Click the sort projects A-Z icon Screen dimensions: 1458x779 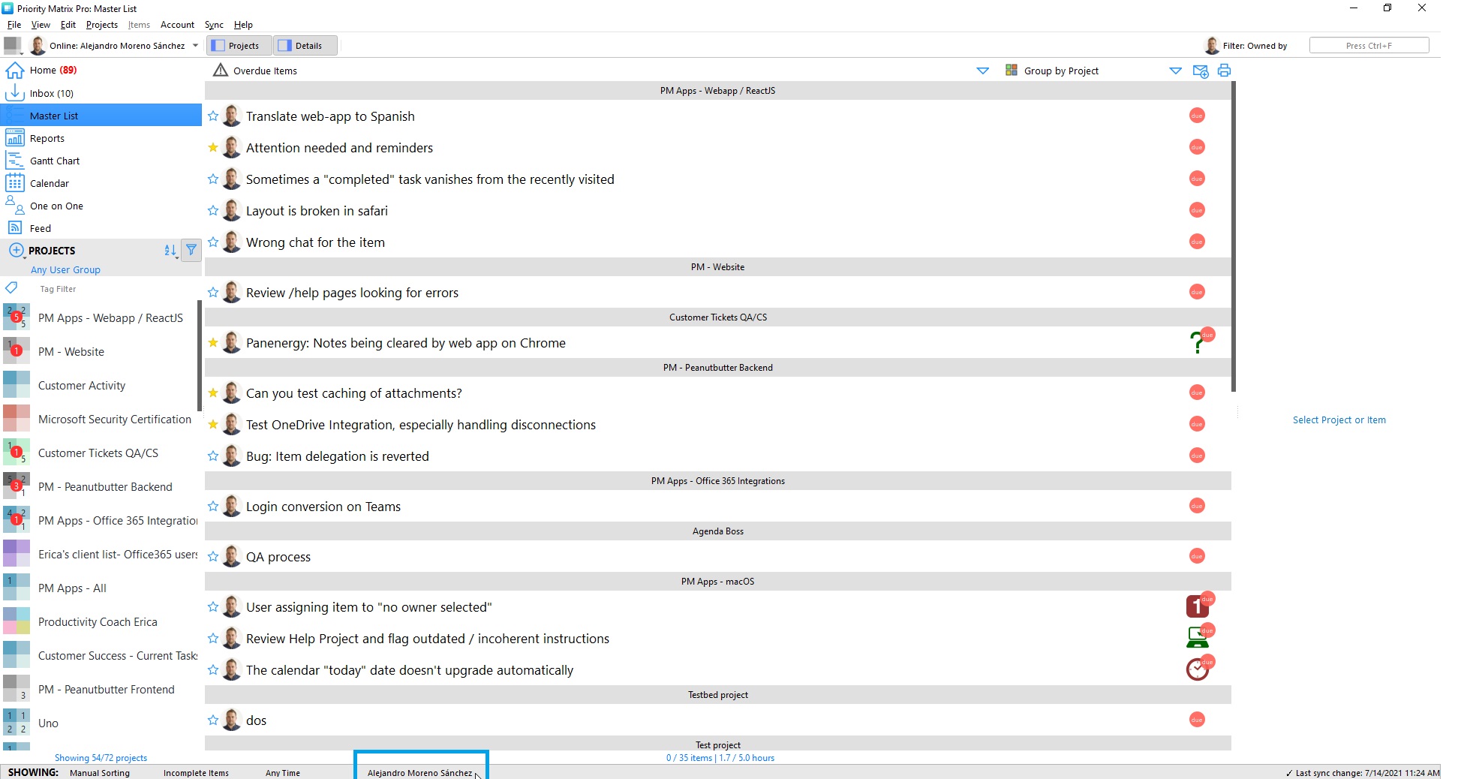[170, 250]
